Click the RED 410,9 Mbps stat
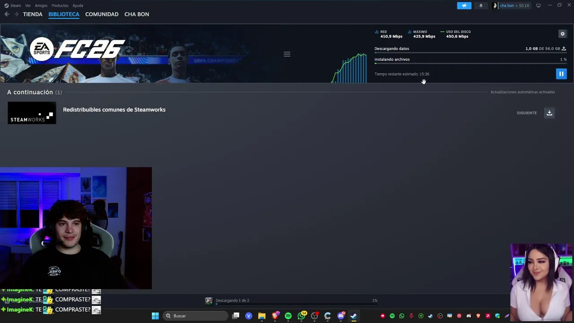This screenshot has width=574, height=323. [x=389, y=34]
